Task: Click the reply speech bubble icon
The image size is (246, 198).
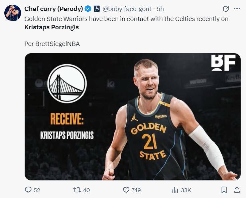Action: click(x=28, y=190)
